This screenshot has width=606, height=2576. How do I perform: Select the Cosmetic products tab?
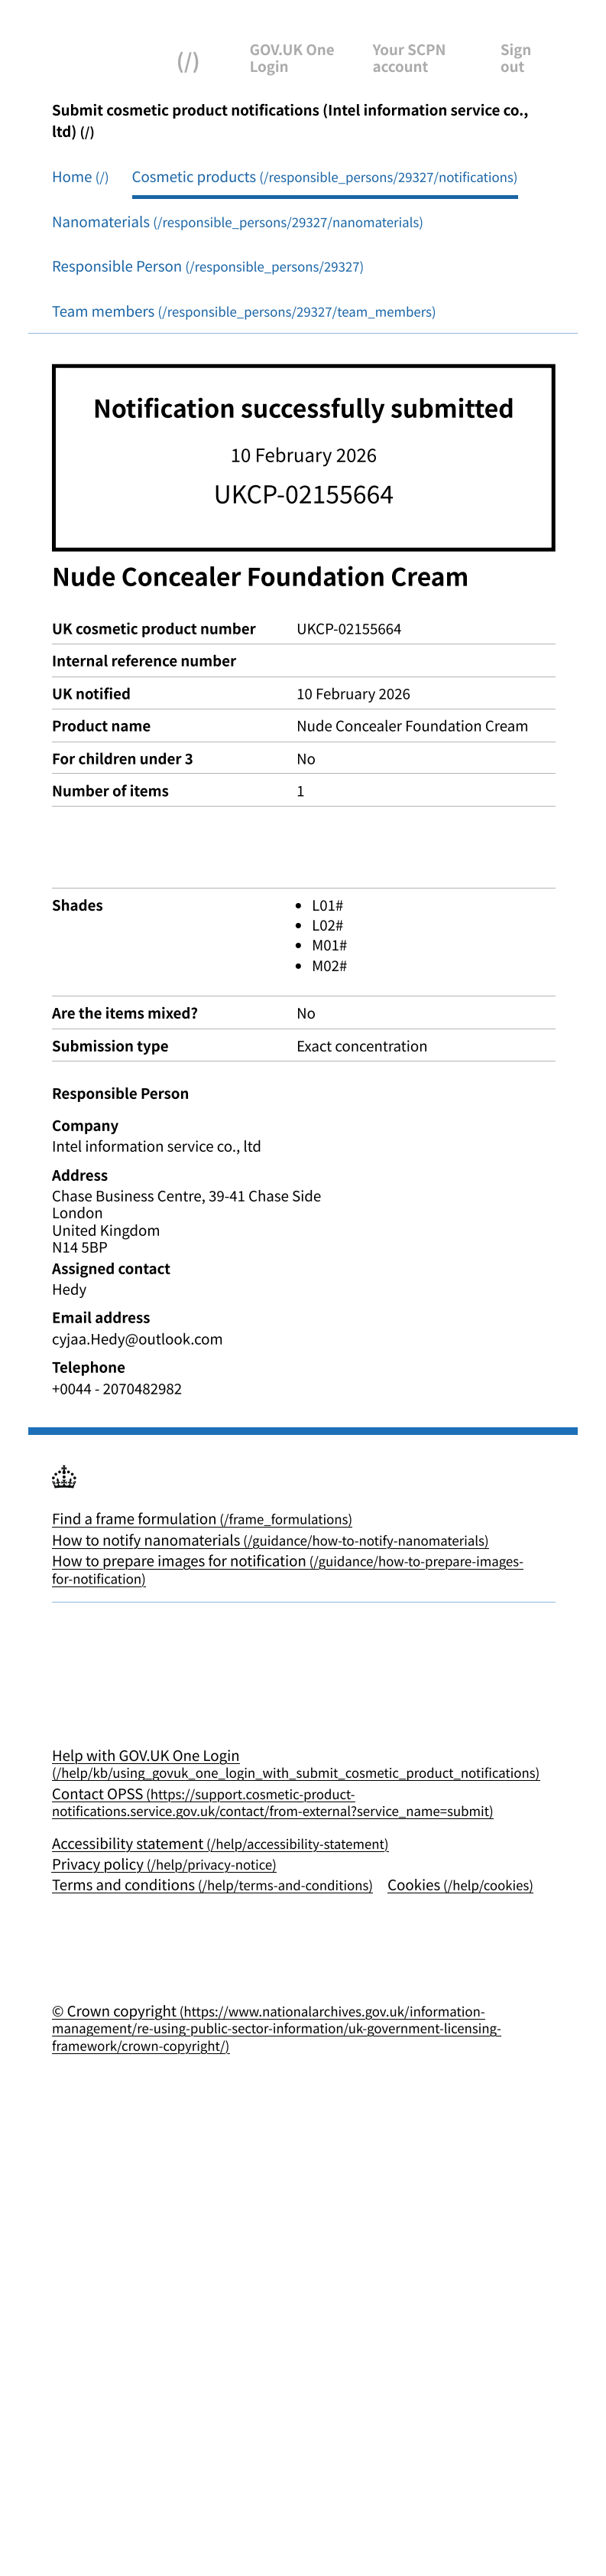(323, 177)
